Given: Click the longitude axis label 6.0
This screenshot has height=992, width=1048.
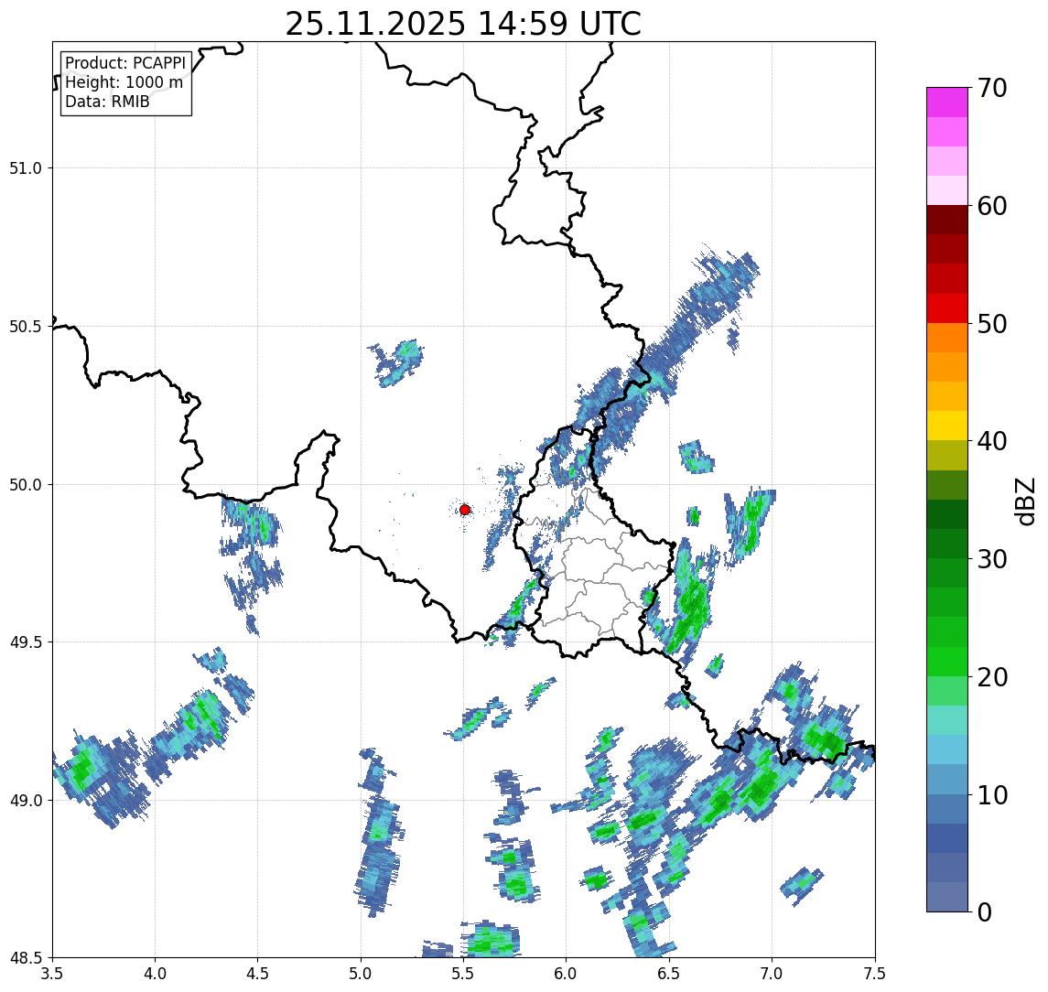Looking at the screenshot, I should (x=567, y=973).
